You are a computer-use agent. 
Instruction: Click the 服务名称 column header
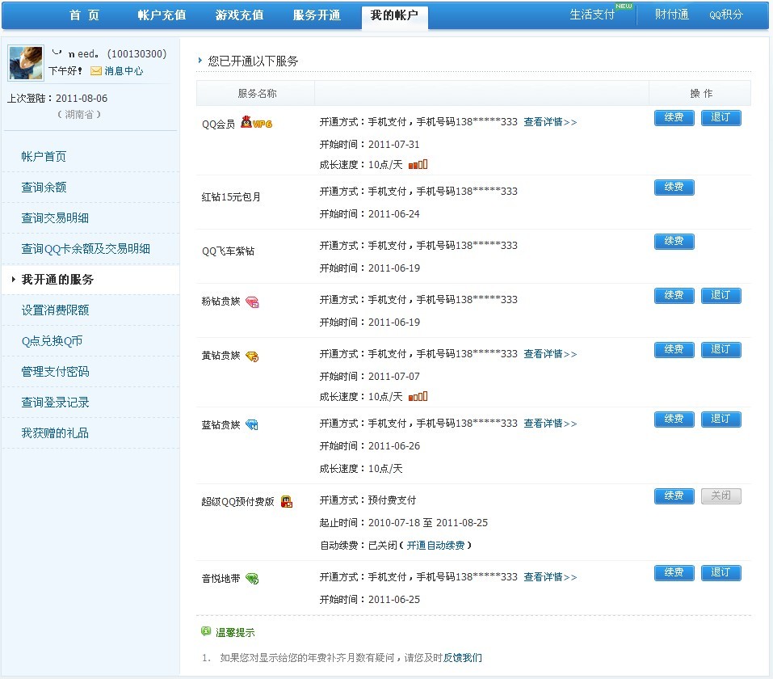257,93
